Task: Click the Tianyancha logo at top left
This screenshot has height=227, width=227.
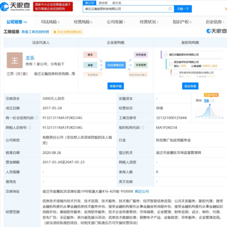Action: (x=15, y=7)
